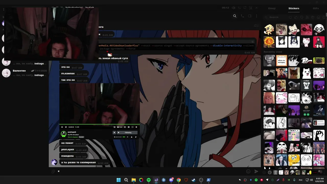The width and height of the screenshot is (327, 184).
Task: Mute the voice message player volume
Action: pyautogui.click(x=233, y=8)
